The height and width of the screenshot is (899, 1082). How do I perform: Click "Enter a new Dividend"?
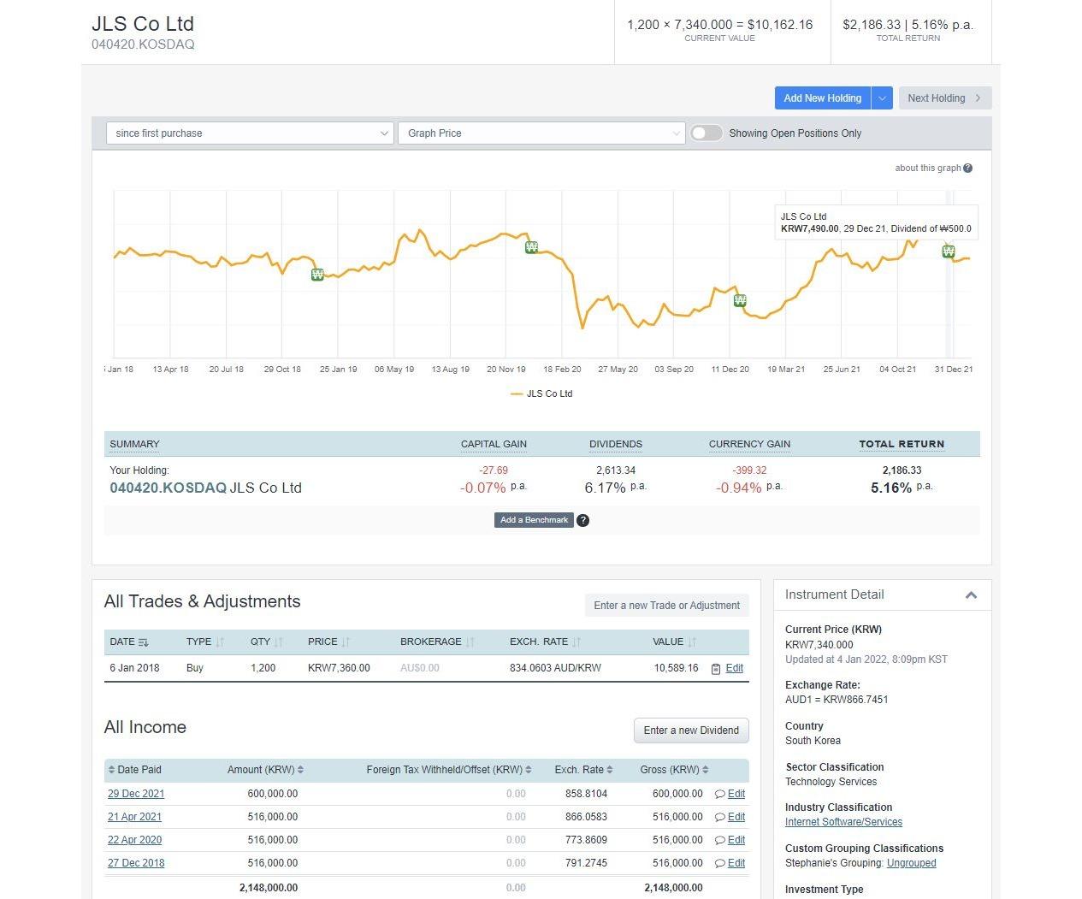pyautogui.click(x=690, y=730)
